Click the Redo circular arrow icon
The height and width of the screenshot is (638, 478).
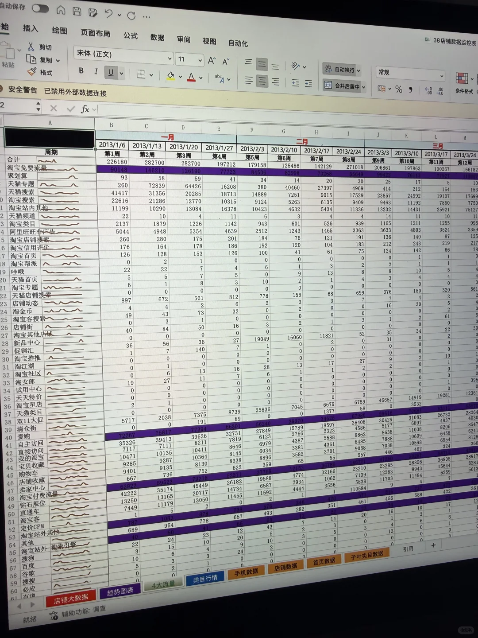(x=131, y=16)
